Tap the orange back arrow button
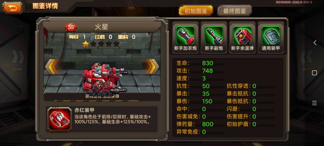This screenshot has width=324, height=146. [12, 8]
